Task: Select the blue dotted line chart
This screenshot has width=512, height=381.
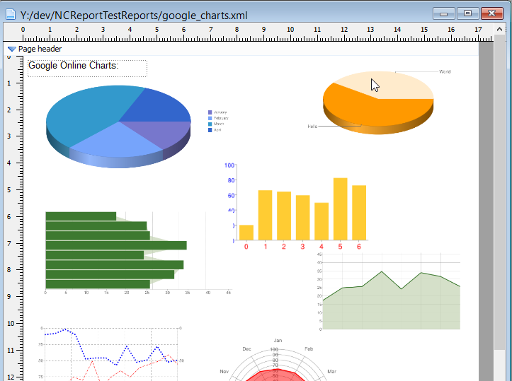Action: click(x=112, y=353)
